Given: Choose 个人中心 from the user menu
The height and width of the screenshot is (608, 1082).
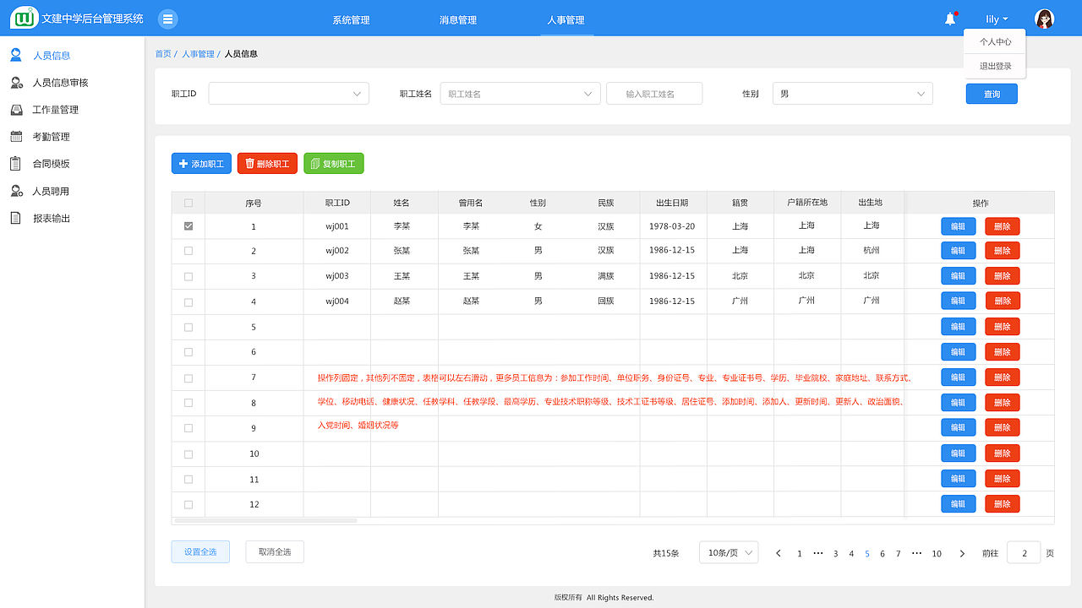Looking at the screenshot, I should [x=995, y=41].
